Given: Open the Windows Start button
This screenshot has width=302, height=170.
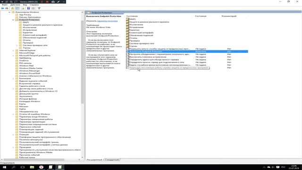Looking at the screenshot, I should 4,167.
